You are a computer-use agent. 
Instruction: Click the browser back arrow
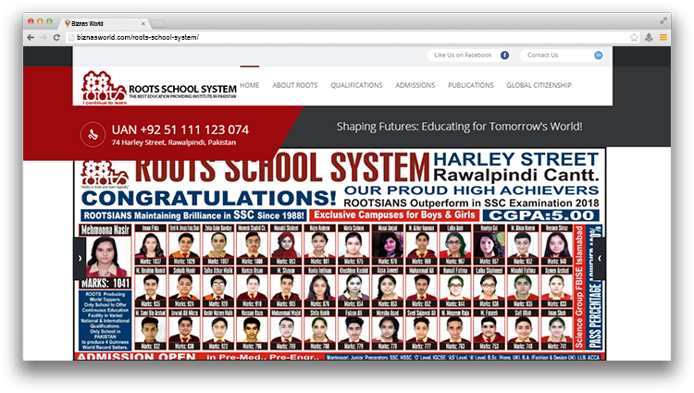31,37
